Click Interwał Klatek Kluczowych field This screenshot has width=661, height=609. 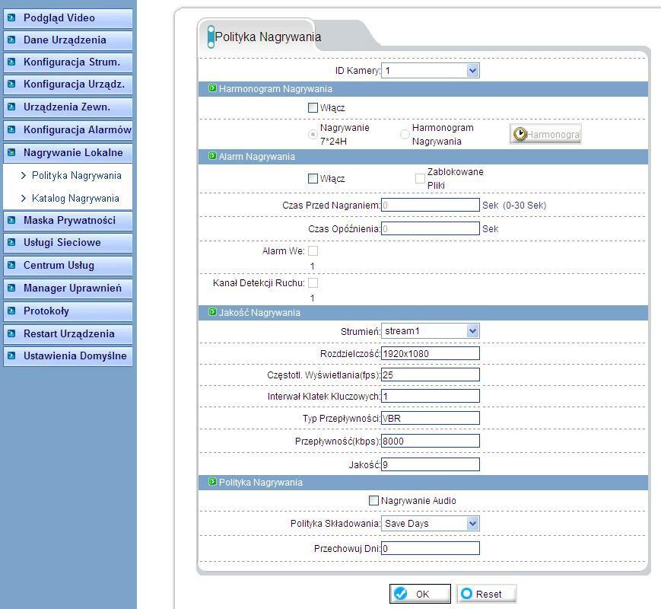click(430, 397)
